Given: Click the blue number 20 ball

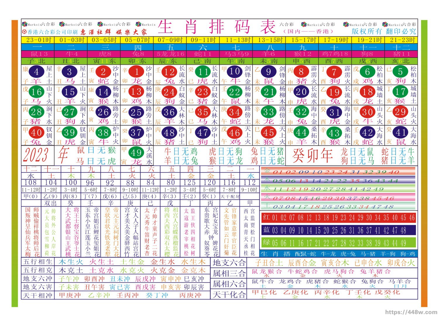Looking at the screenshot, I should point(301,92).
